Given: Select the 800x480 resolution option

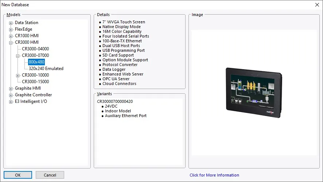Looking at the screenshot, I should pyautogui.click(x=36, y=62).
